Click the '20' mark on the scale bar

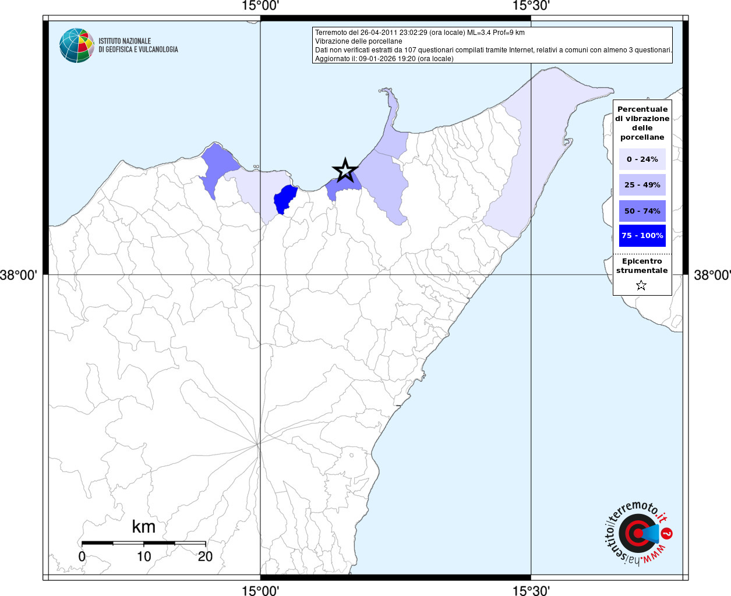point(205,556)
